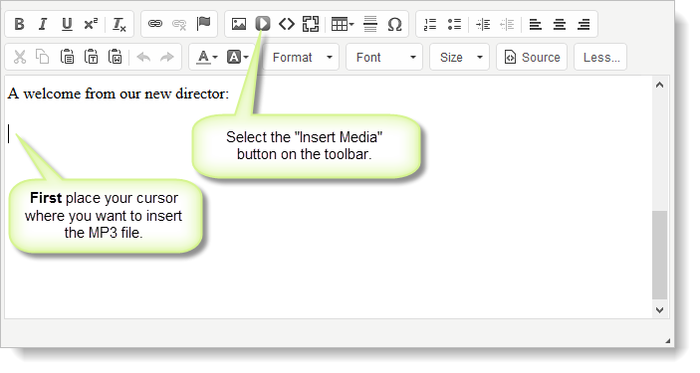Insert a horizontal line
Viewport: 700px width, 373px height.
point(370,24)
